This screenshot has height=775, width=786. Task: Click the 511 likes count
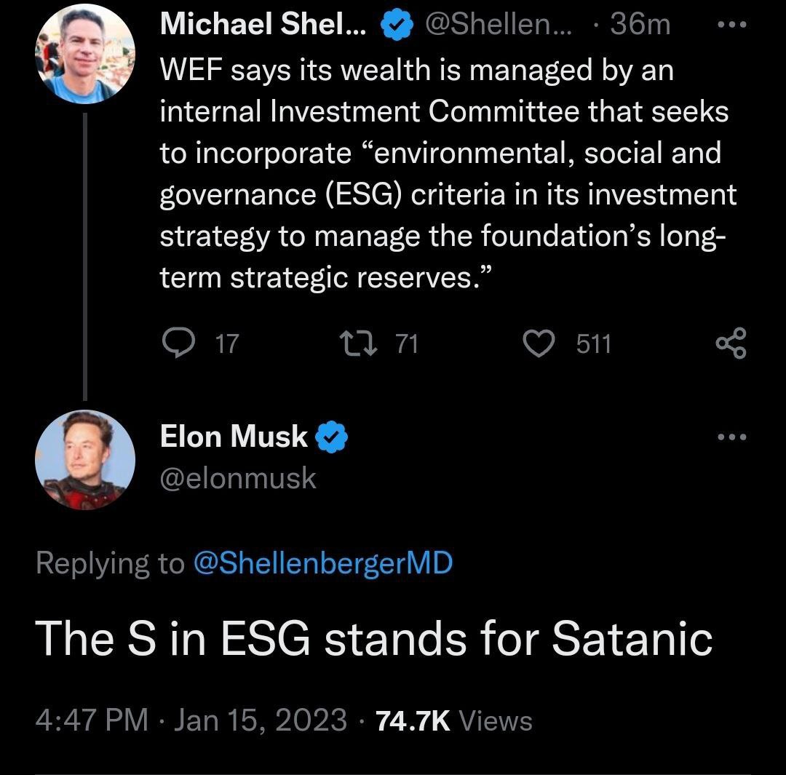(594, 344)
